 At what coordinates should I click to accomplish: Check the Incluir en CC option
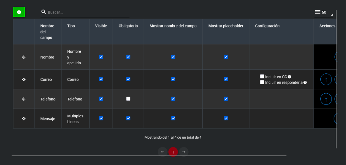[x=262, y=76]
